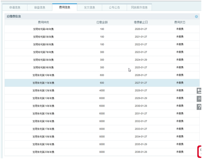The image size is (202, 159).
Task: Click the deadline 2034-01-27
Action: point(141,137)
